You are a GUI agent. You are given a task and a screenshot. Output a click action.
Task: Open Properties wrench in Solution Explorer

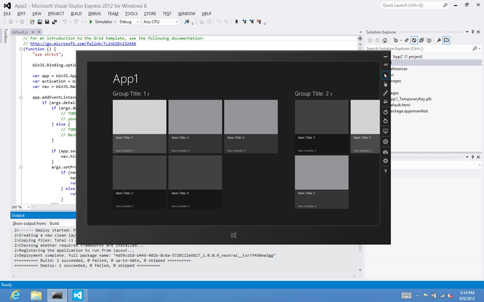pos(439,41)
